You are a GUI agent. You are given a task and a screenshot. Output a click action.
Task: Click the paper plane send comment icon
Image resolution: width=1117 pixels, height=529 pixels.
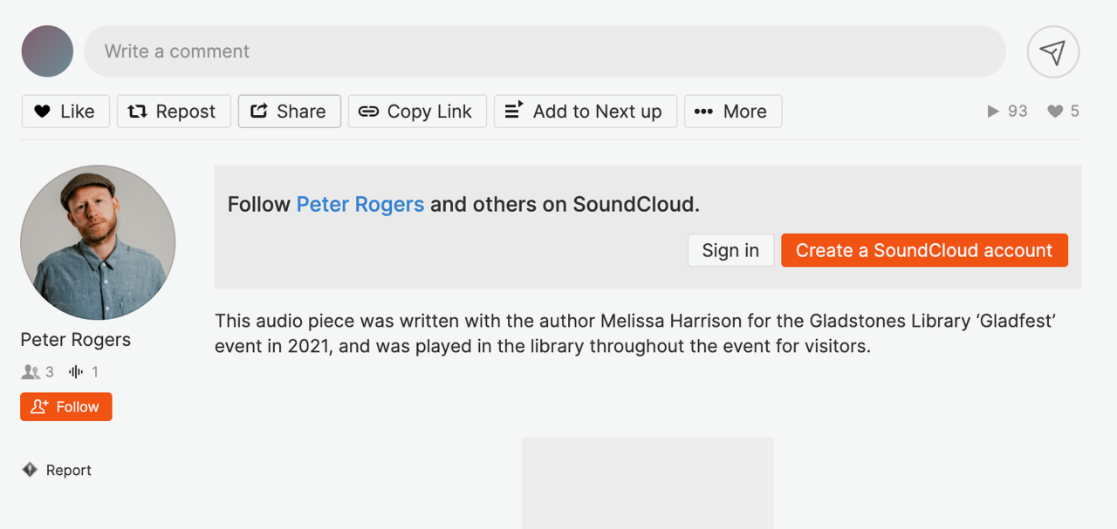[x=1053, y=52]
